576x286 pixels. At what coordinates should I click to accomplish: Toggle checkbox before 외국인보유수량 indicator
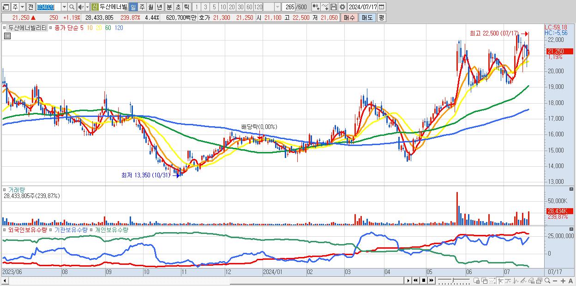[5, 229]
